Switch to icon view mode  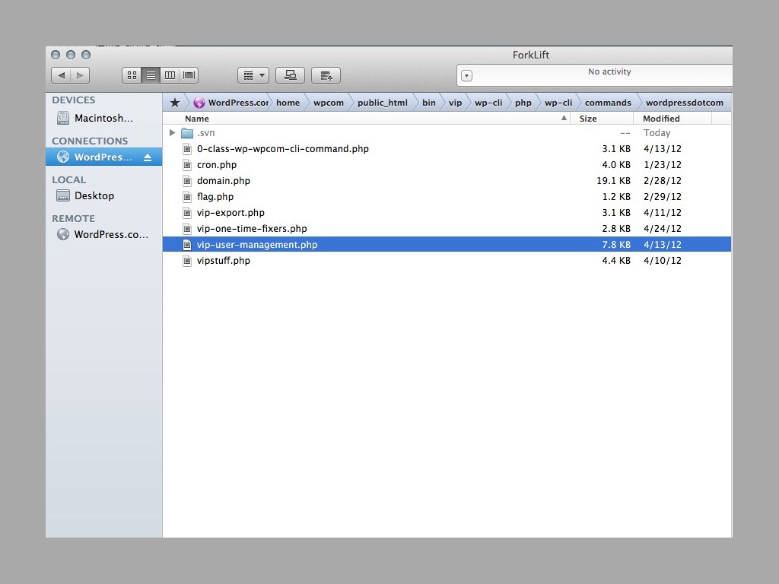132,75
